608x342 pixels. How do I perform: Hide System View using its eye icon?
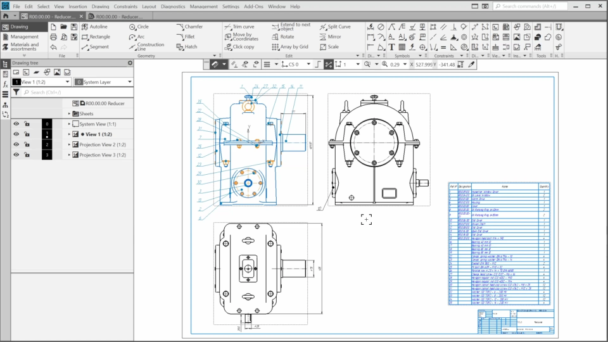tap(16, 124)
